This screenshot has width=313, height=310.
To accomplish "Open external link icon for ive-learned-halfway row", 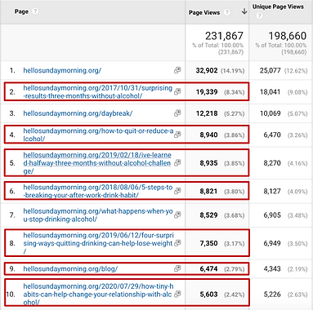I will (177, 163).
